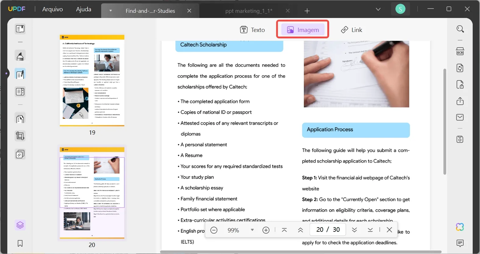Open the user account avatar S
This screenshot has width=480, height=254.
tap(400, 9)
